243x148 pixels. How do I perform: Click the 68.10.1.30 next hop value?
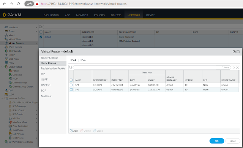(153, 85)
